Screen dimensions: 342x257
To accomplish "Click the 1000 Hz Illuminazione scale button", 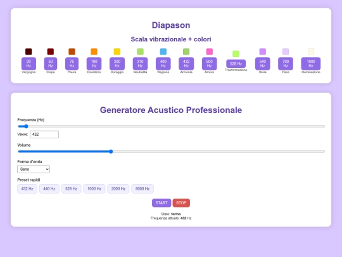I will click(x=311, y=63).
